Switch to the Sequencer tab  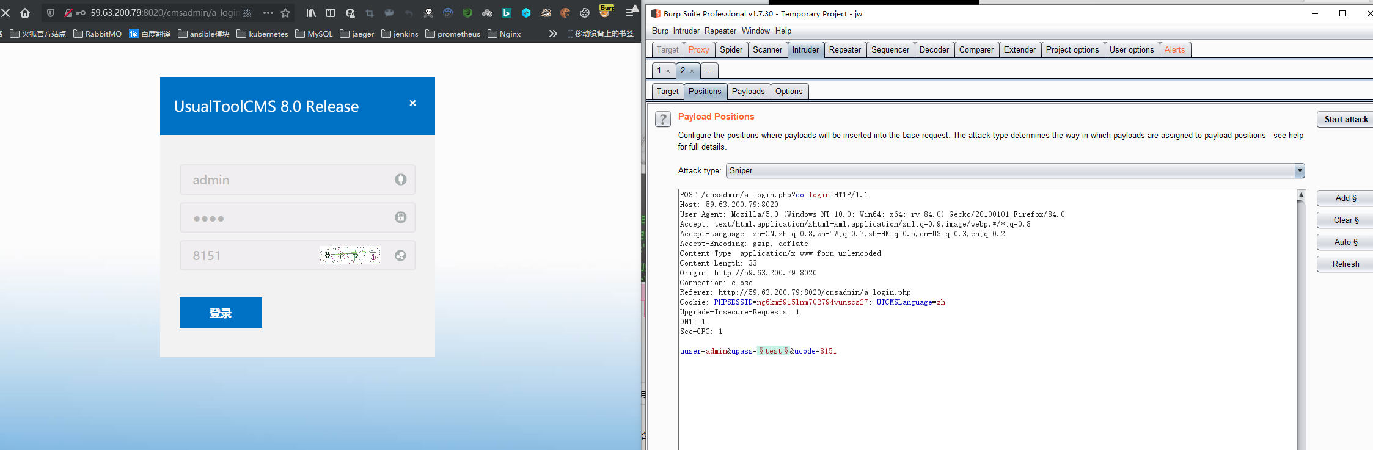(890, 49)
